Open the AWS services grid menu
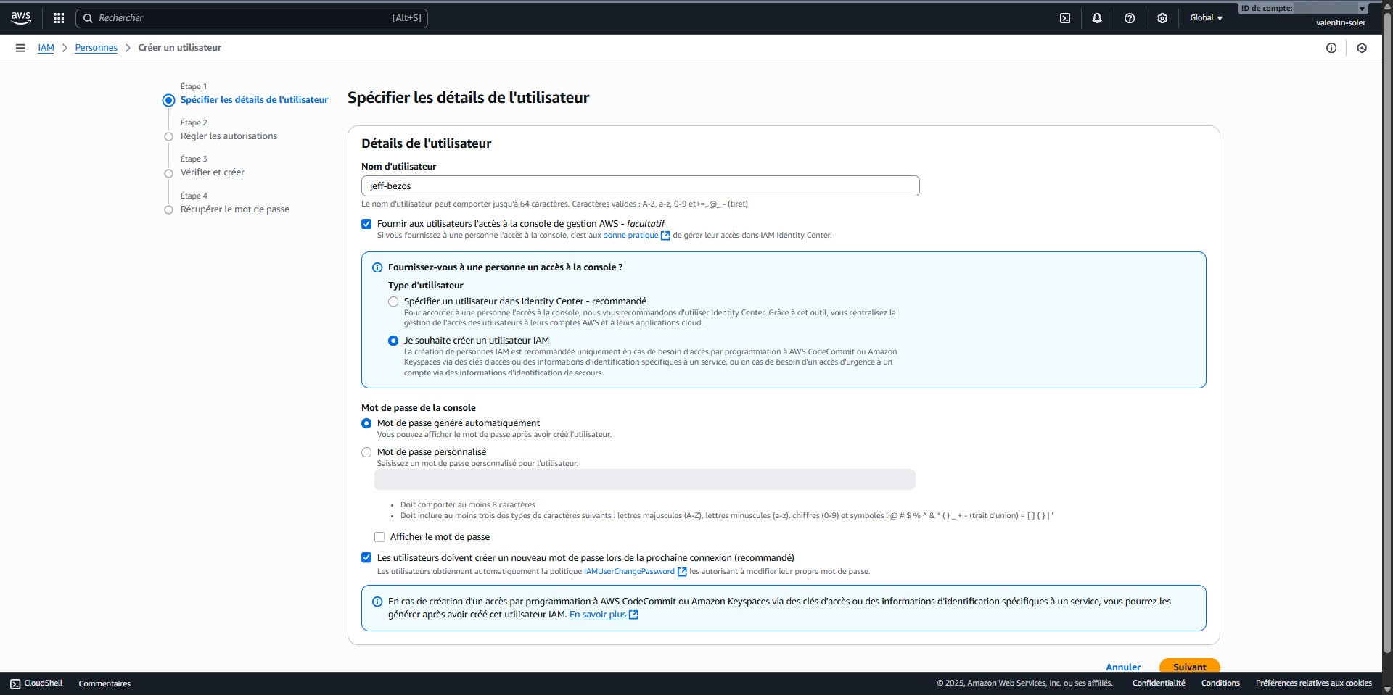1393x695 pixels. click(58, 17)
